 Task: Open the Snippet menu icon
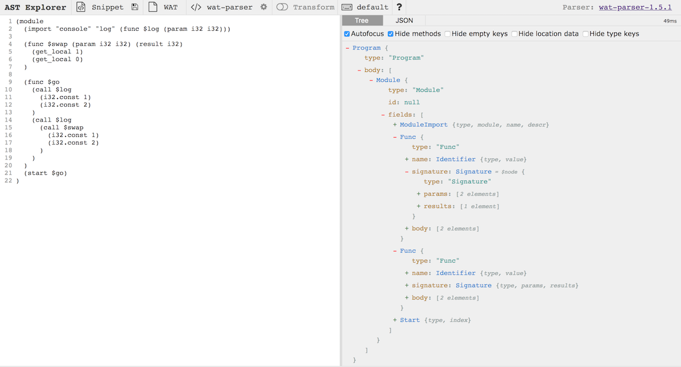pos(81,7)
